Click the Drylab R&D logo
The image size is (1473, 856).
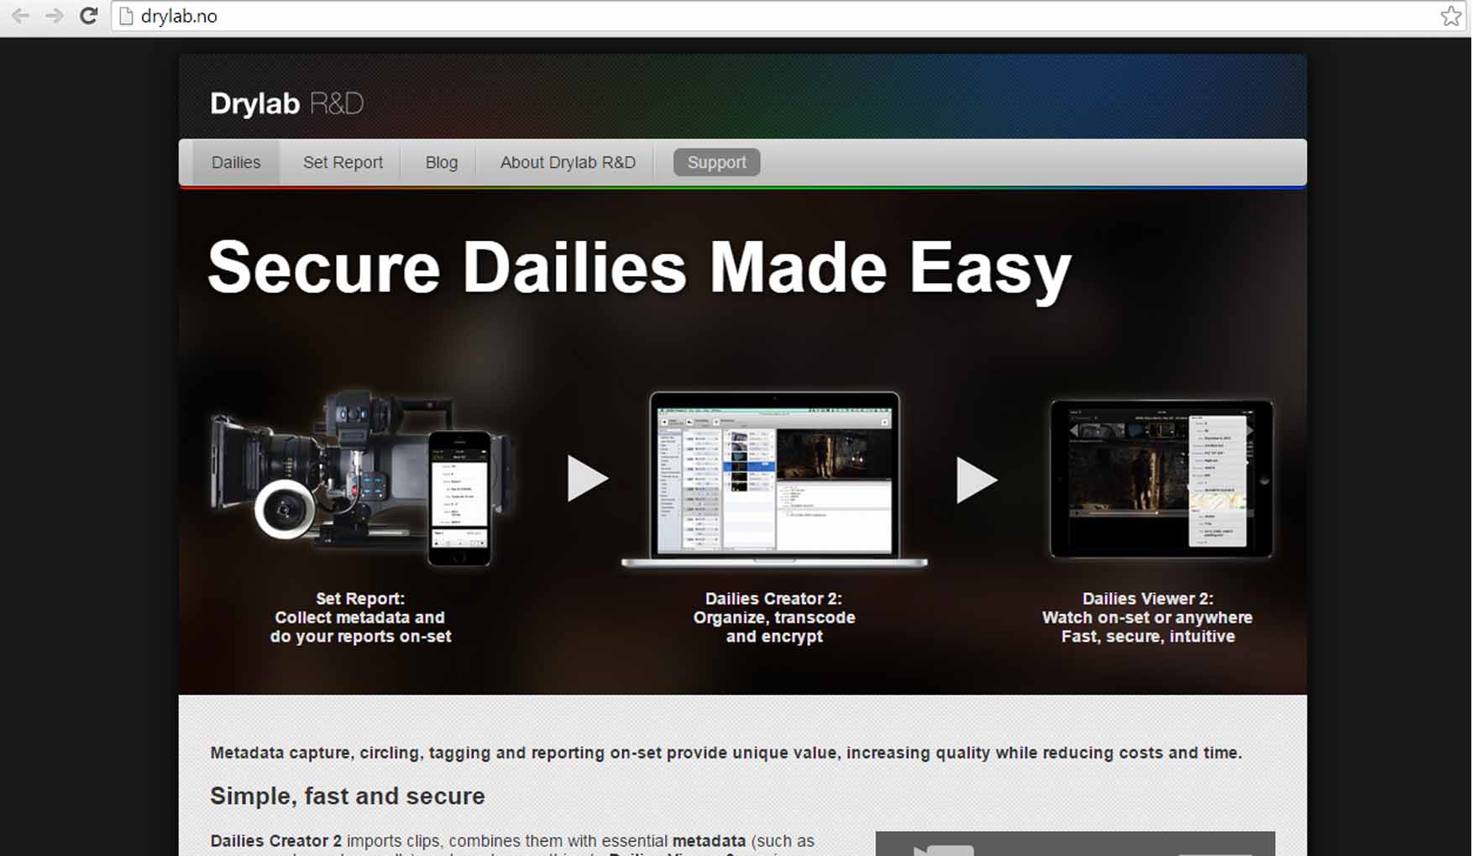[x=286, y=103]
